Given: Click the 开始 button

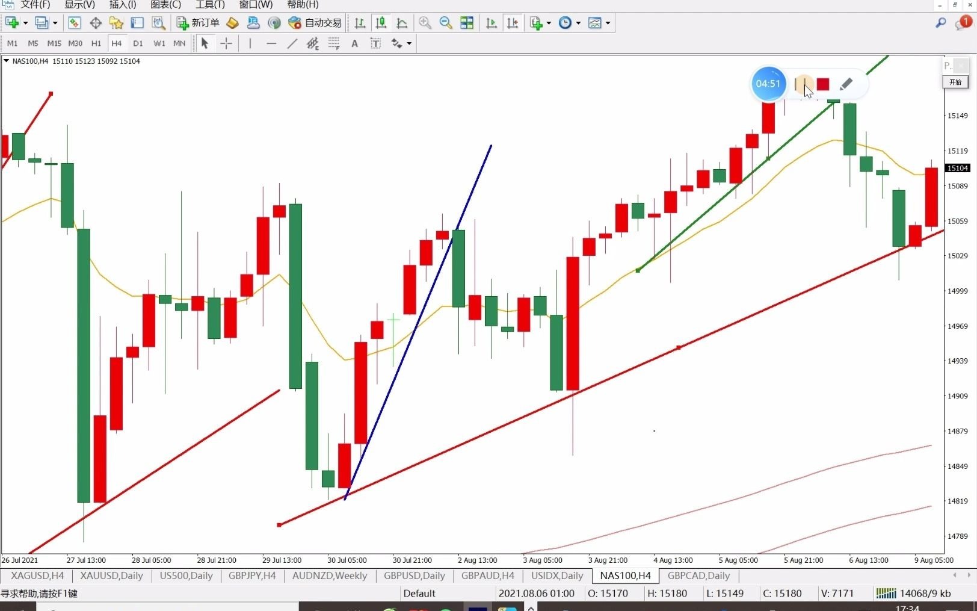Looking at the screenshot, I should click(x=955, y=82).
